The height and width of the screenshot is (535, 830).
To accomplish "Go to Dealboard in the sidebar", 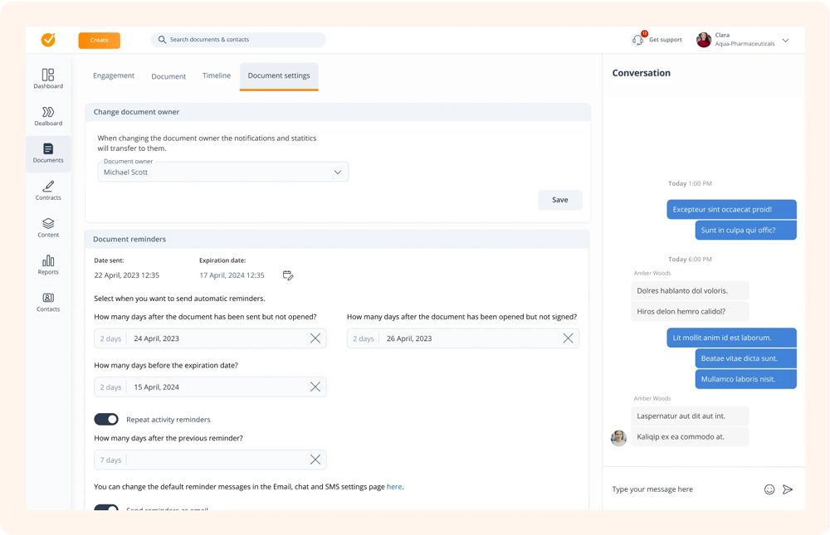I will pyautogui.click(x=48, y=113).
